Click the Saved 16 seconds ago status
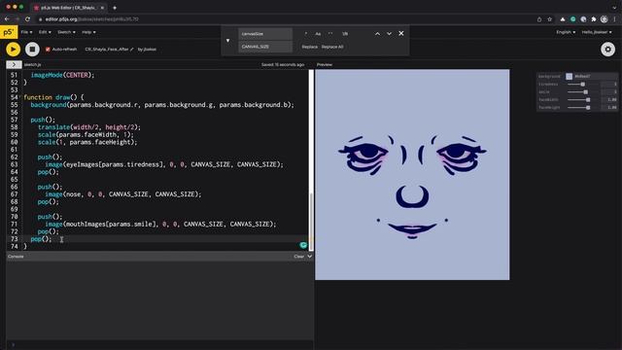This screenshot has width=622, height=350. 283,64
